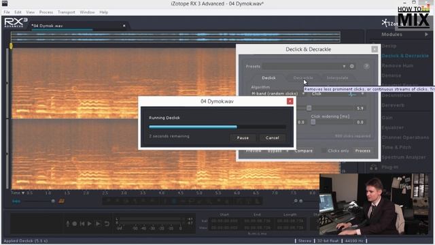Click the selection End time field
The image size is (435, 245).
(257, 221)
